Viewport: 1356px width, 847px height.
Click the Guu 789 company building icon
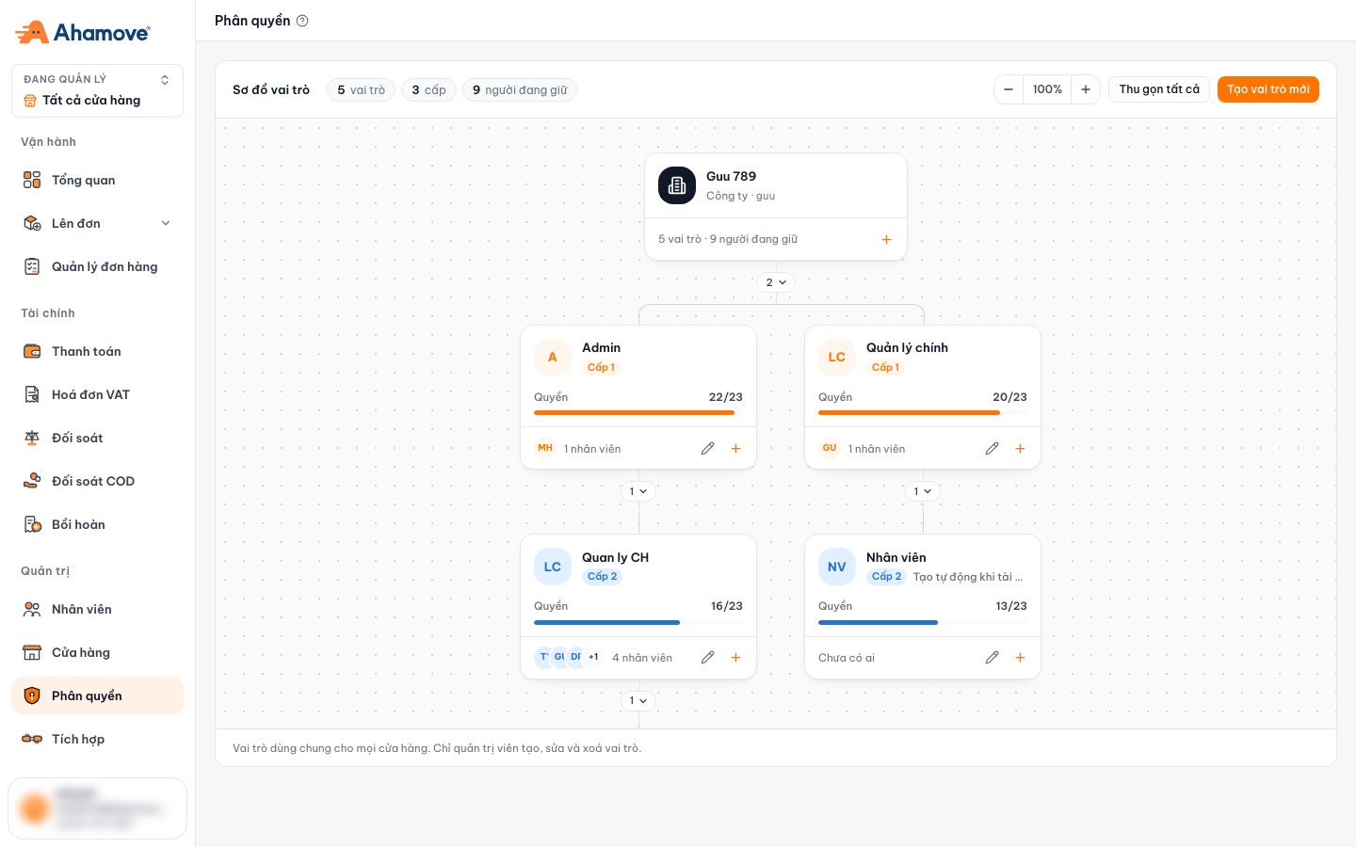677,185
